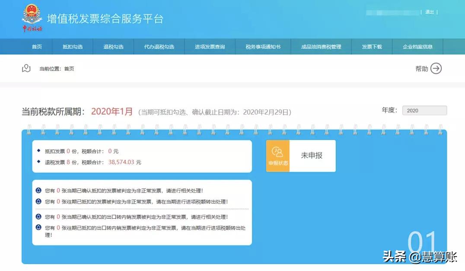View 企业档案信息 details
The height and width of the screenshot is (271, 465).
pos(418,47)
